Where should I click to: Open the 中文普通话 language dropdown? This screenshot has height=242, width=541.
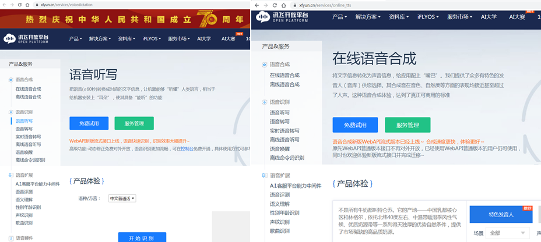[122, 198]
